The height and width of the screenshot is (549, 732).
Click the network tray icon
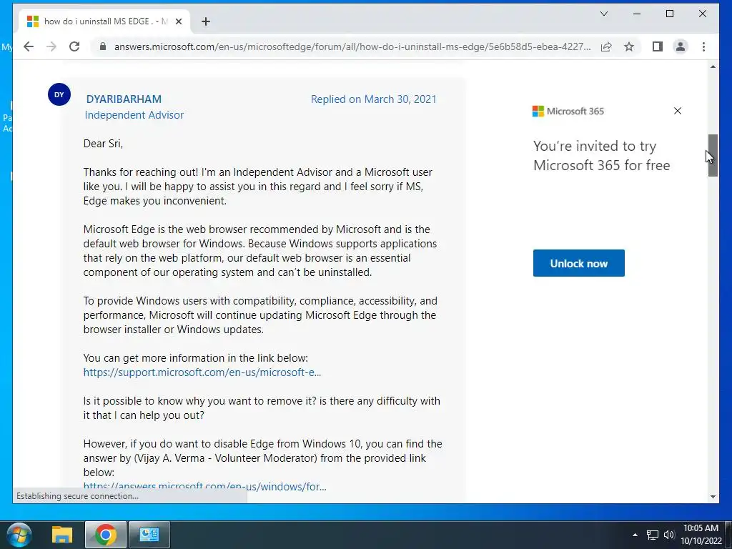652,535
